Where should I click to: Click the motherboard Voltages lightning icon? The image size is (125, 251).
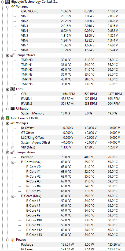tap(13, 6)
